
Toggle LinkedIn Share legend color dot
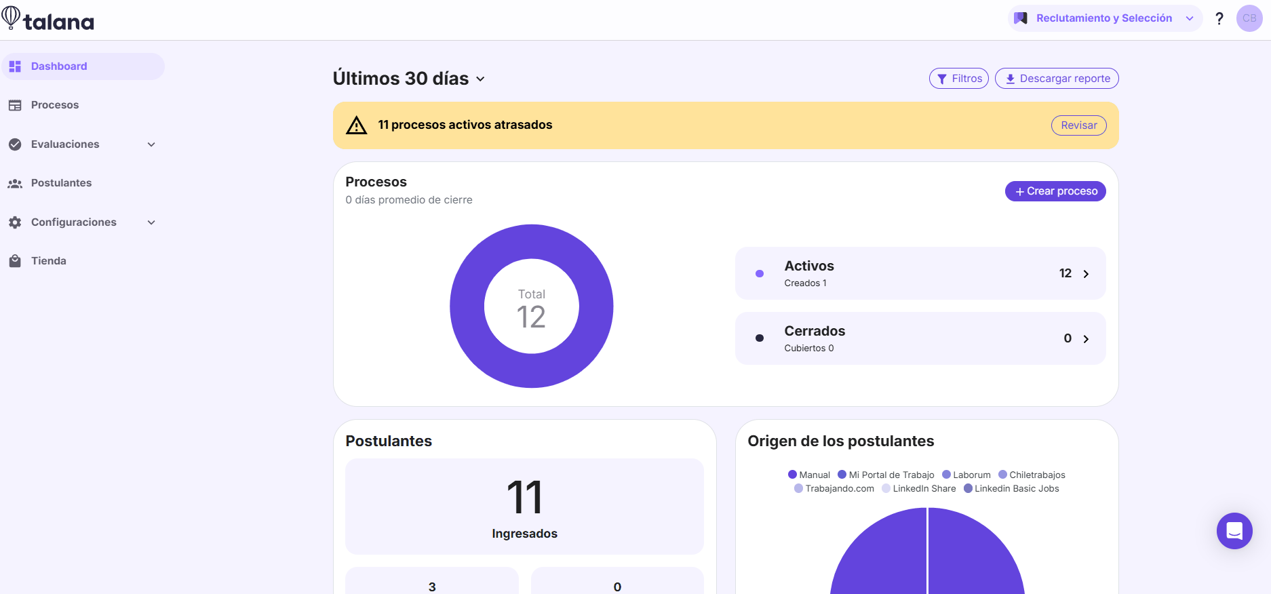(x=886, y=488)
